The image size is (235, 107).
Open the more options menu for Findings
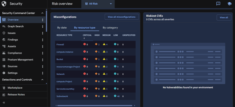tap(42, 40)
